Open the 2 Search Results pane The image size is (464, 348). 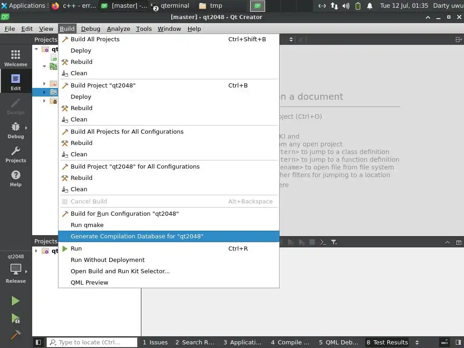tap(194, 343)
